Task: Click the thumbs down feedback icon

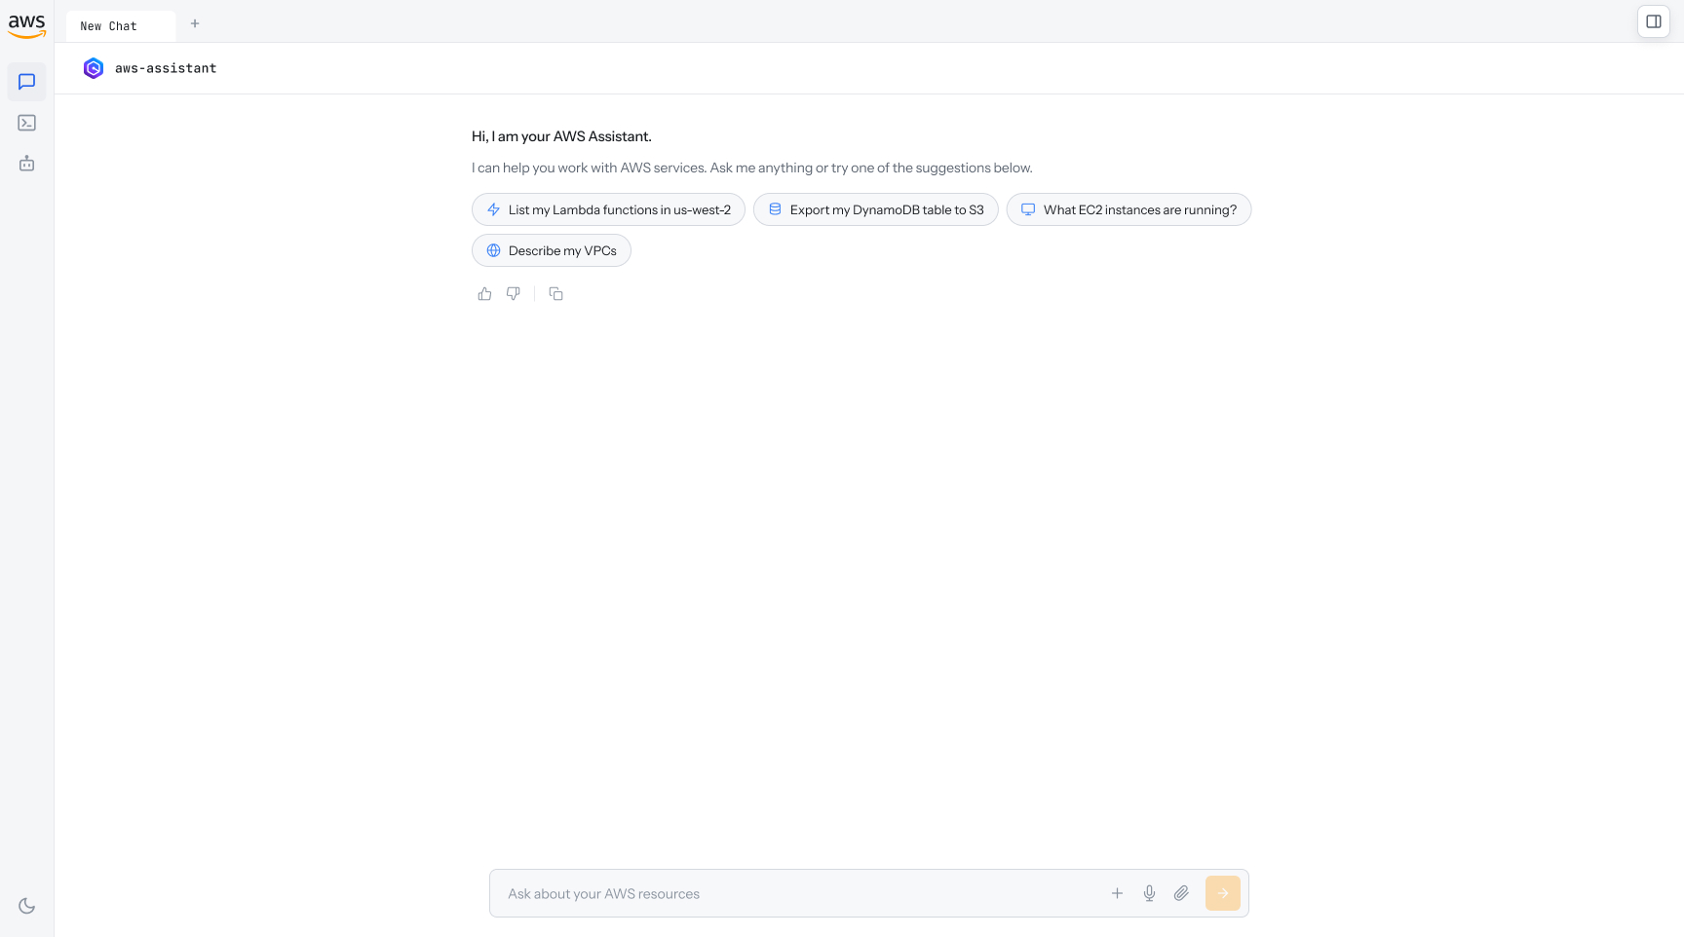Action: (x=514, y=294)
